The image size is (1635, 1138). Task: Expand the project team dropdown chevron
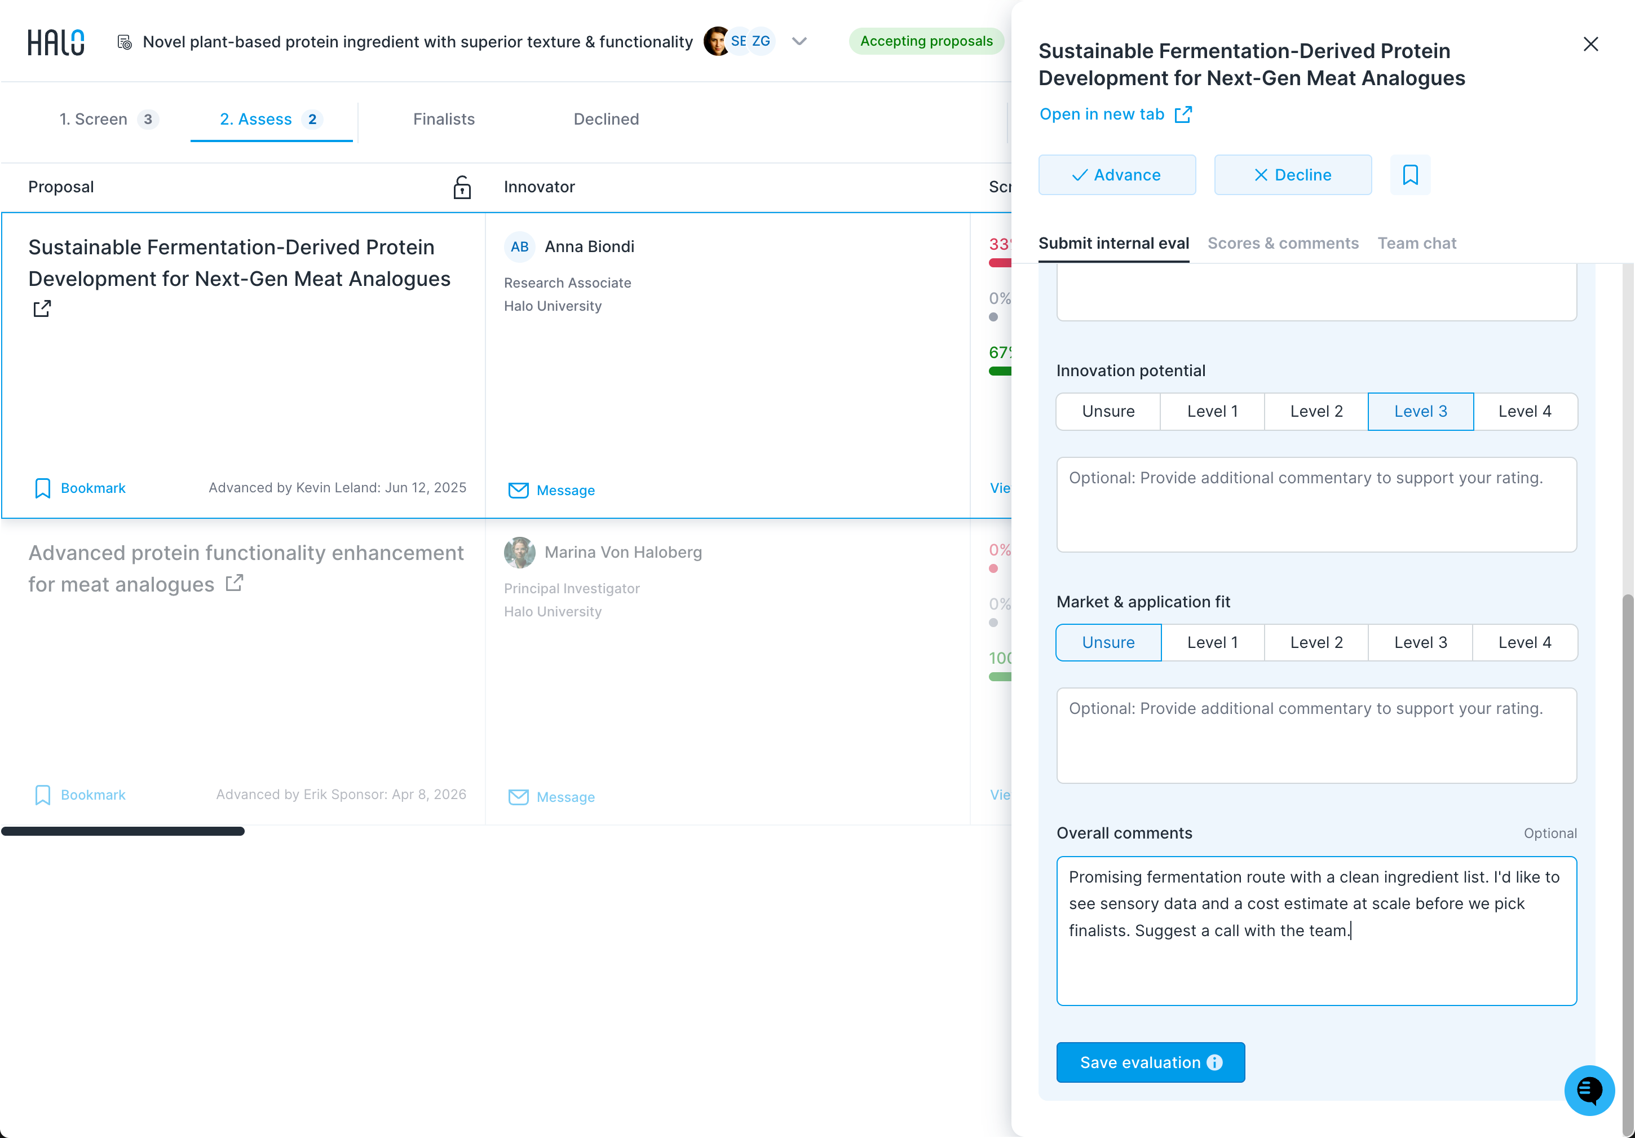click(x=799, y=41)
